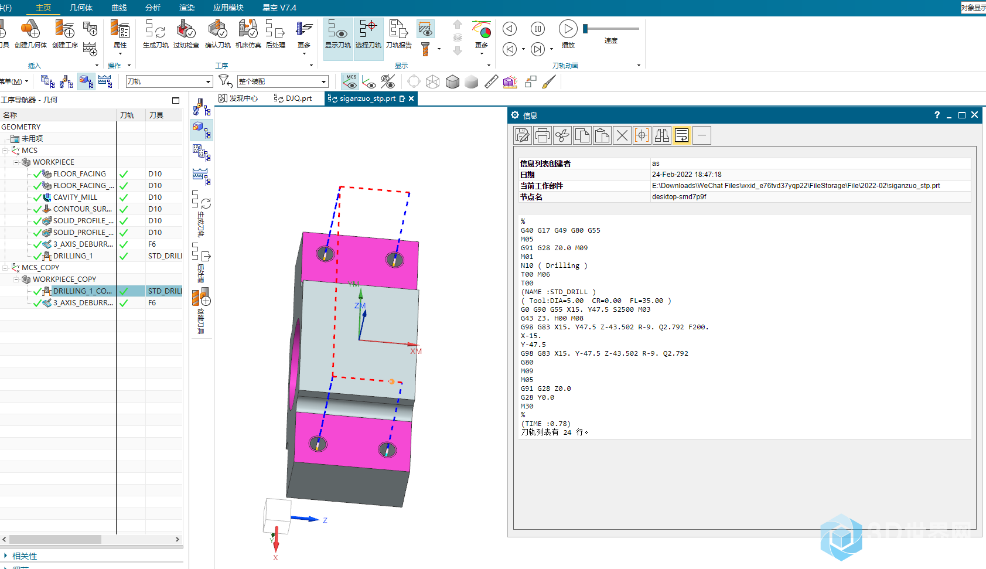This screenshot has width=986, height=569.
Task: Start 机床仿真 machine simulation
Action: pos(248,34)
